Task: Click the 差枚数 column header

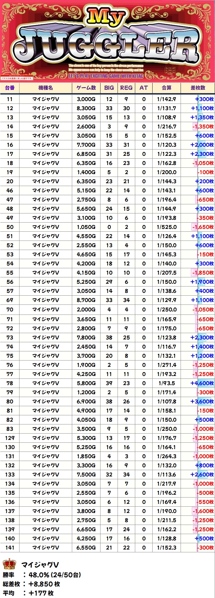Action: point(198,88)
